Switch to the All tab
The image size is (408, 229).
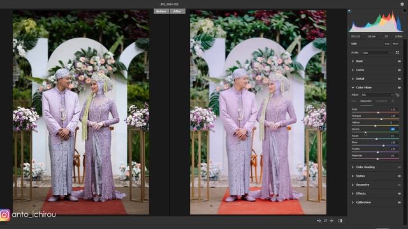click(x=393, y=101)
